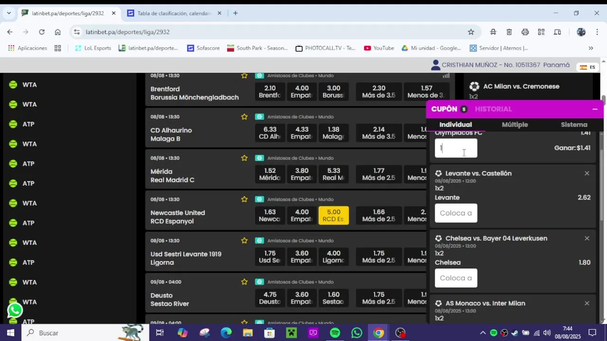
Task: Open the volume control in tray
Action: coord(547,333)
